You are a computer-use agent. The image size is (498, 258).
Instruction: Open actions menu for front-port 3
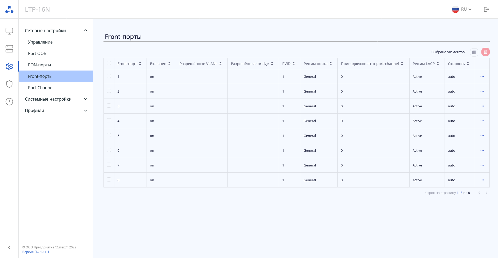point(482,106)
